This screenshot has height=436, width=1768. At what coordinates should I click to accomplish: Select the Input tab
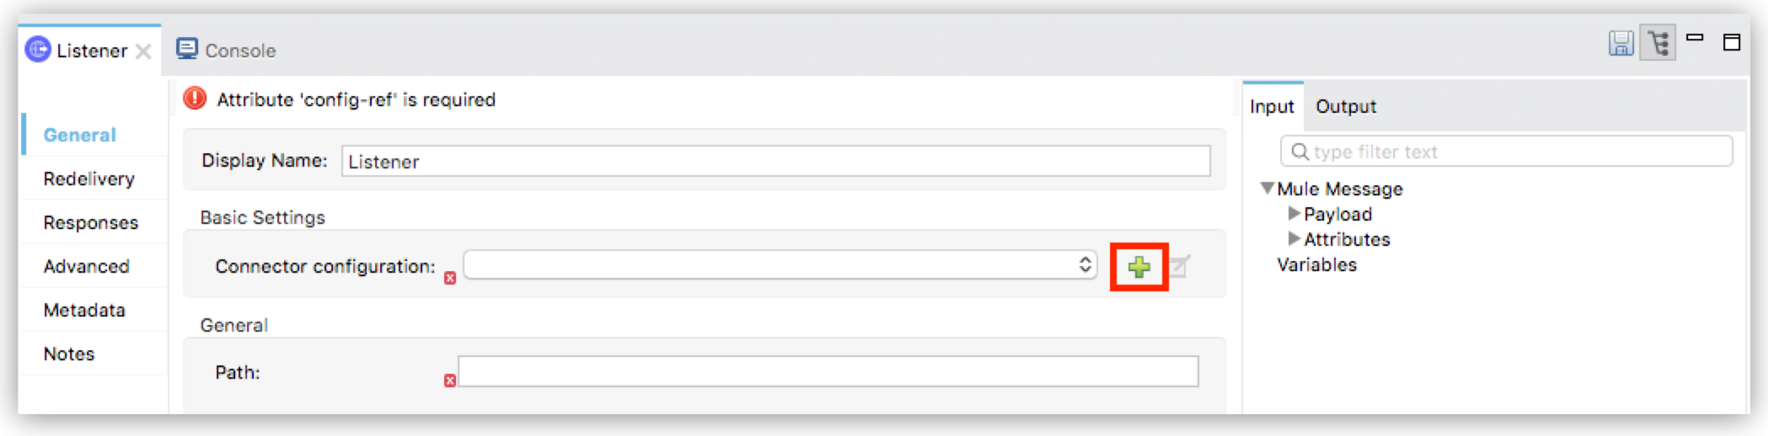coord(1271,107)
